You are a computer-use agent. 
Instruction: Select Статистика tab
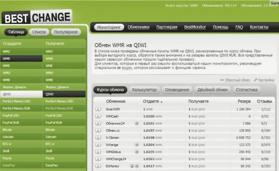pyautogui.click(x=247, y=90)
